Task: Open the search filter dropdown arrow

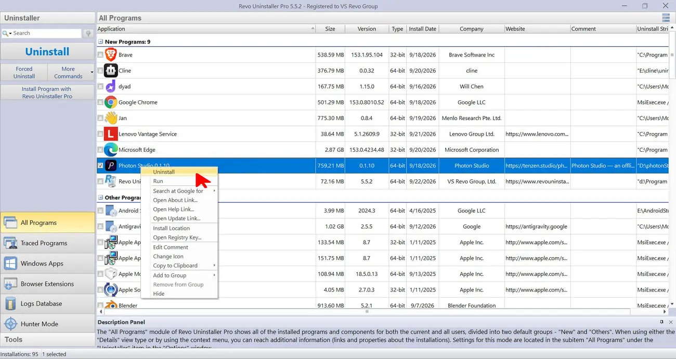Action: [10, 33]
